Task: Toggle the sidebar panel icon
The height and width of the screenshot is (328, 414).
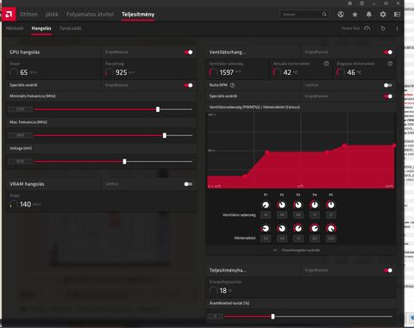Action: [x=397, y=14]
